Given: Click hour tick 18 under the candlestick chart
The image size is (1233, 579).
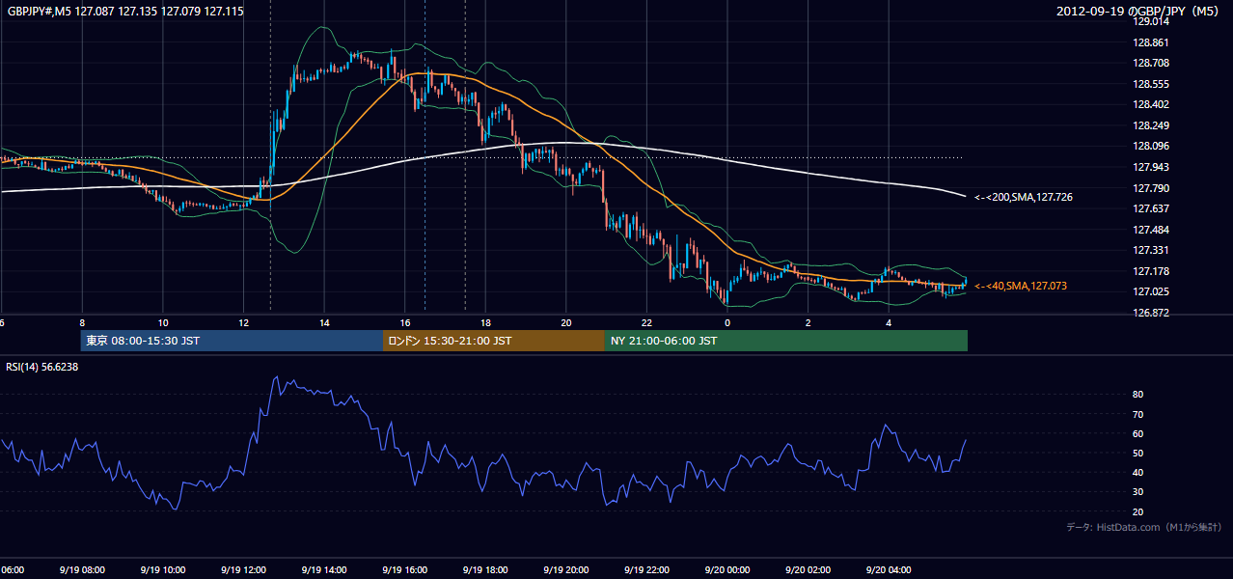Looking at the screenshot, I should (x=485, y=323).
